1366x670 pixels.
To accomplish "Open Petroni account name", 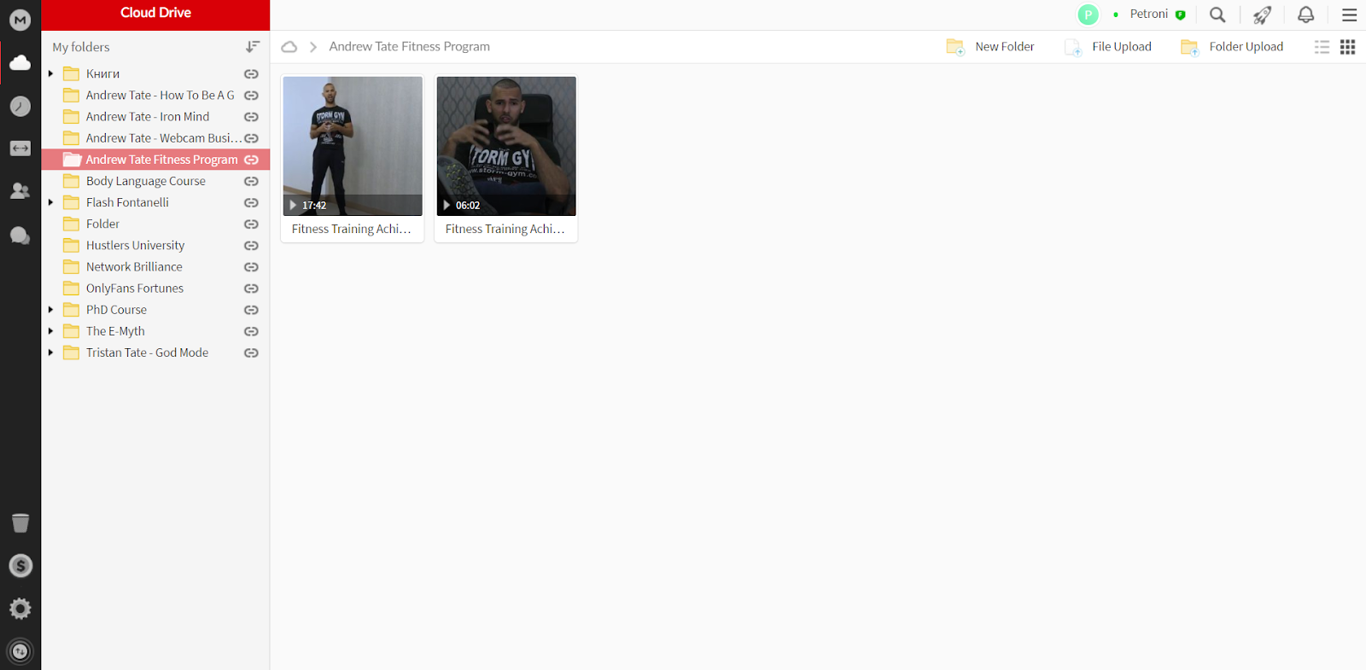I will [1148, 15].
